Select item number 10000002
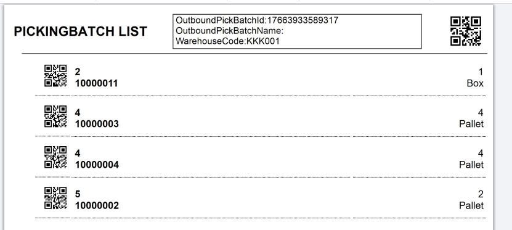Viewport: 512px width, 230px height. click(97, 206)
